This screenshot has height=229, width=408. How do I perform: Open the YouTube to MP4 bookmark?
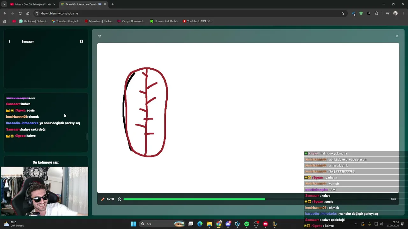pos(197,21)
